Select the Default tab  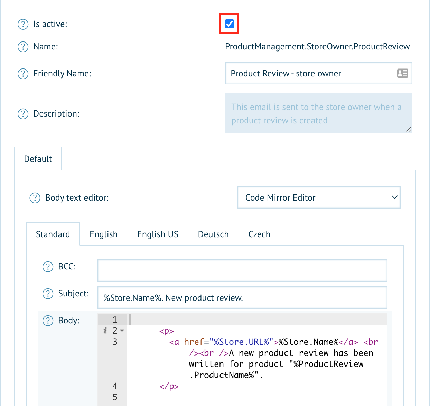(38, 159)
